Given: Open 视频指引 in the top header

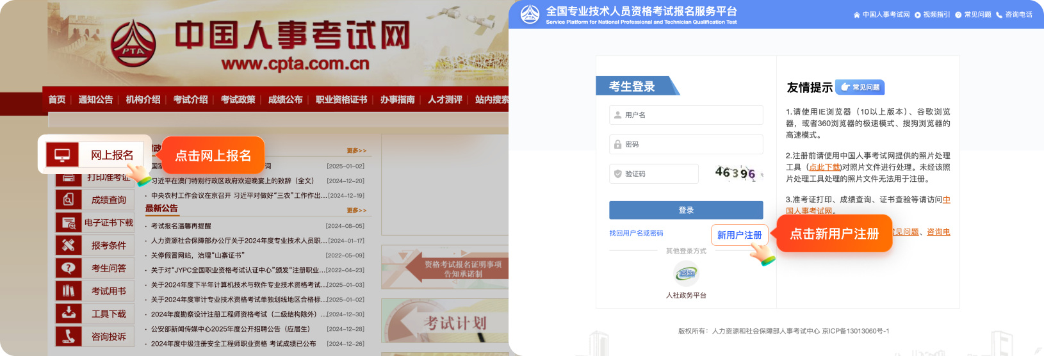Looking at the screenshot, I should click(x=936, y=15).
